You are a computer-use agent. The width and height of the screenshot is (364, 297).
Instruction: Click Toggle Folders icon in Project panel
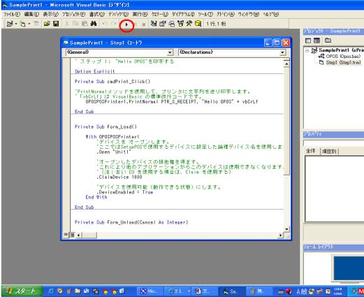(x=328, y=41)
